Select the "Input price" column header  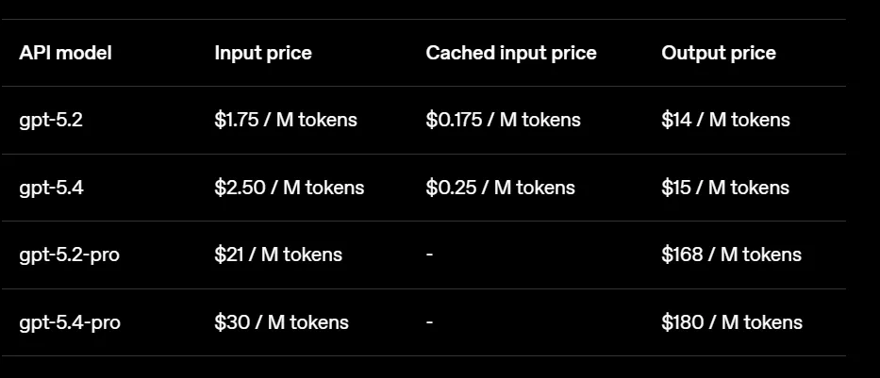(x=262, y=53)
